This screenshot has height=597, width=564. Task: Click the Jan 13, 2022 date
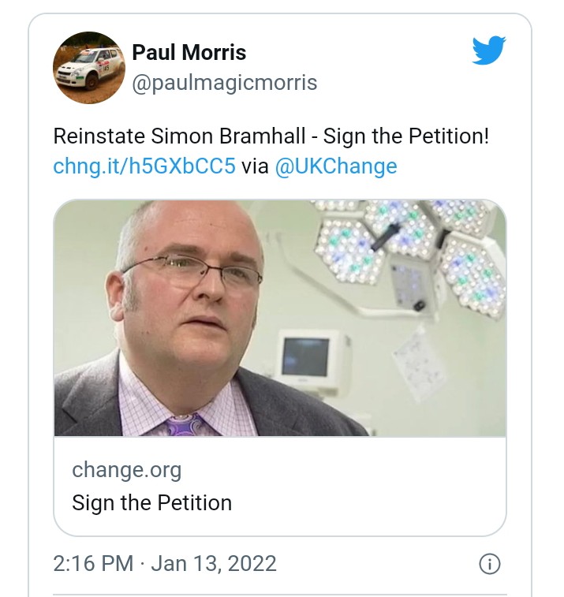point(214,564)
